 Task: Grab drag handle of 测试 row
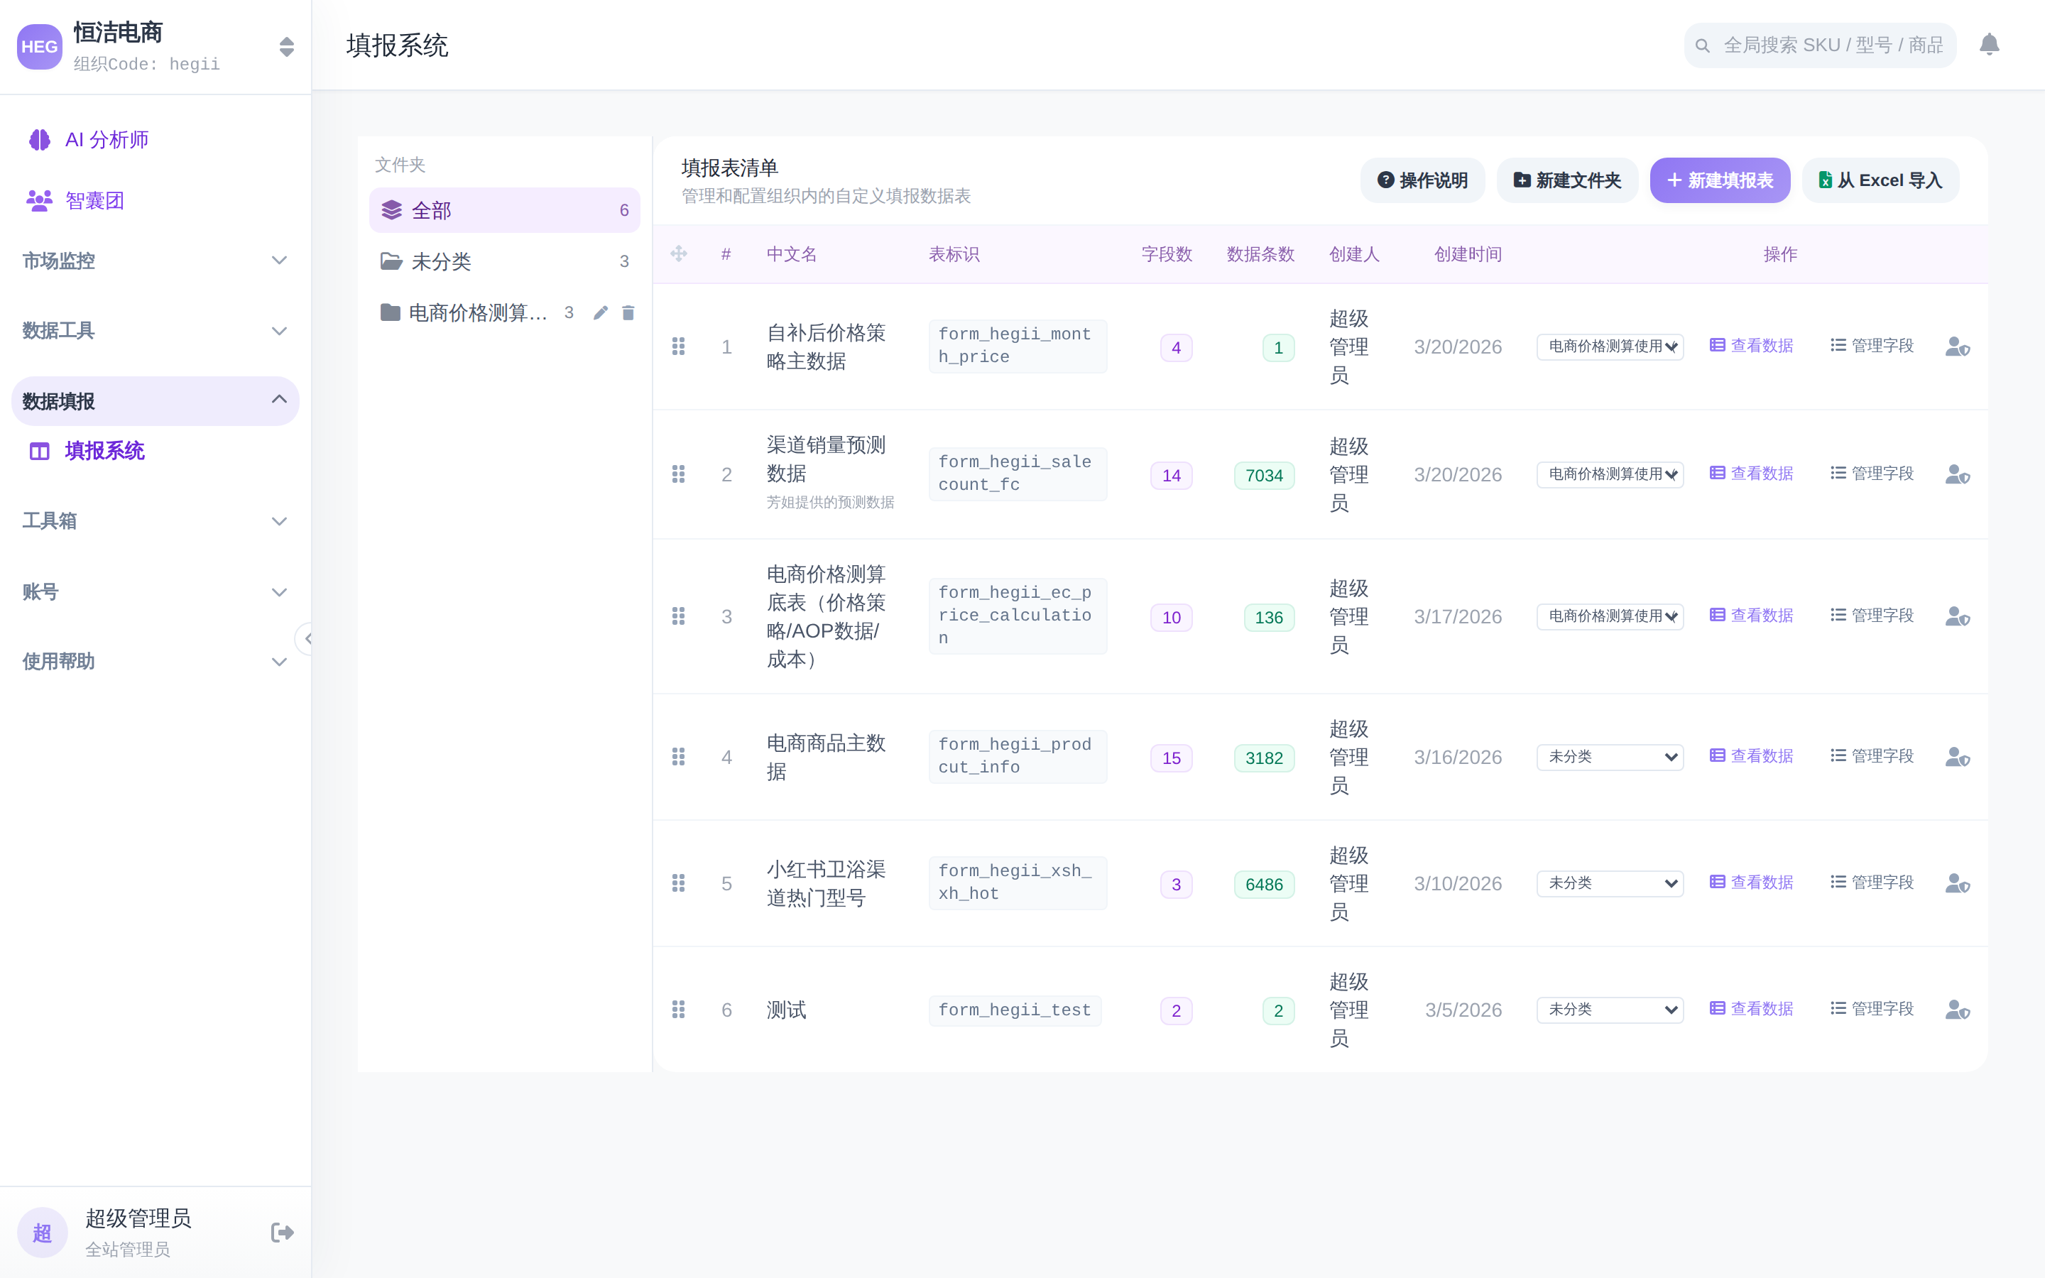[x=677, y=1009]
